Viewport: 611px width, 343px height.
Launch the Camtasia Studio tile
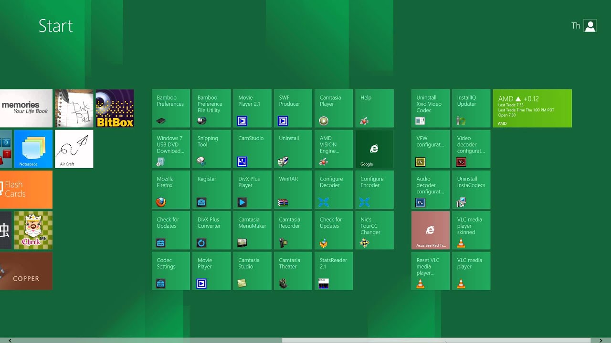252,271
